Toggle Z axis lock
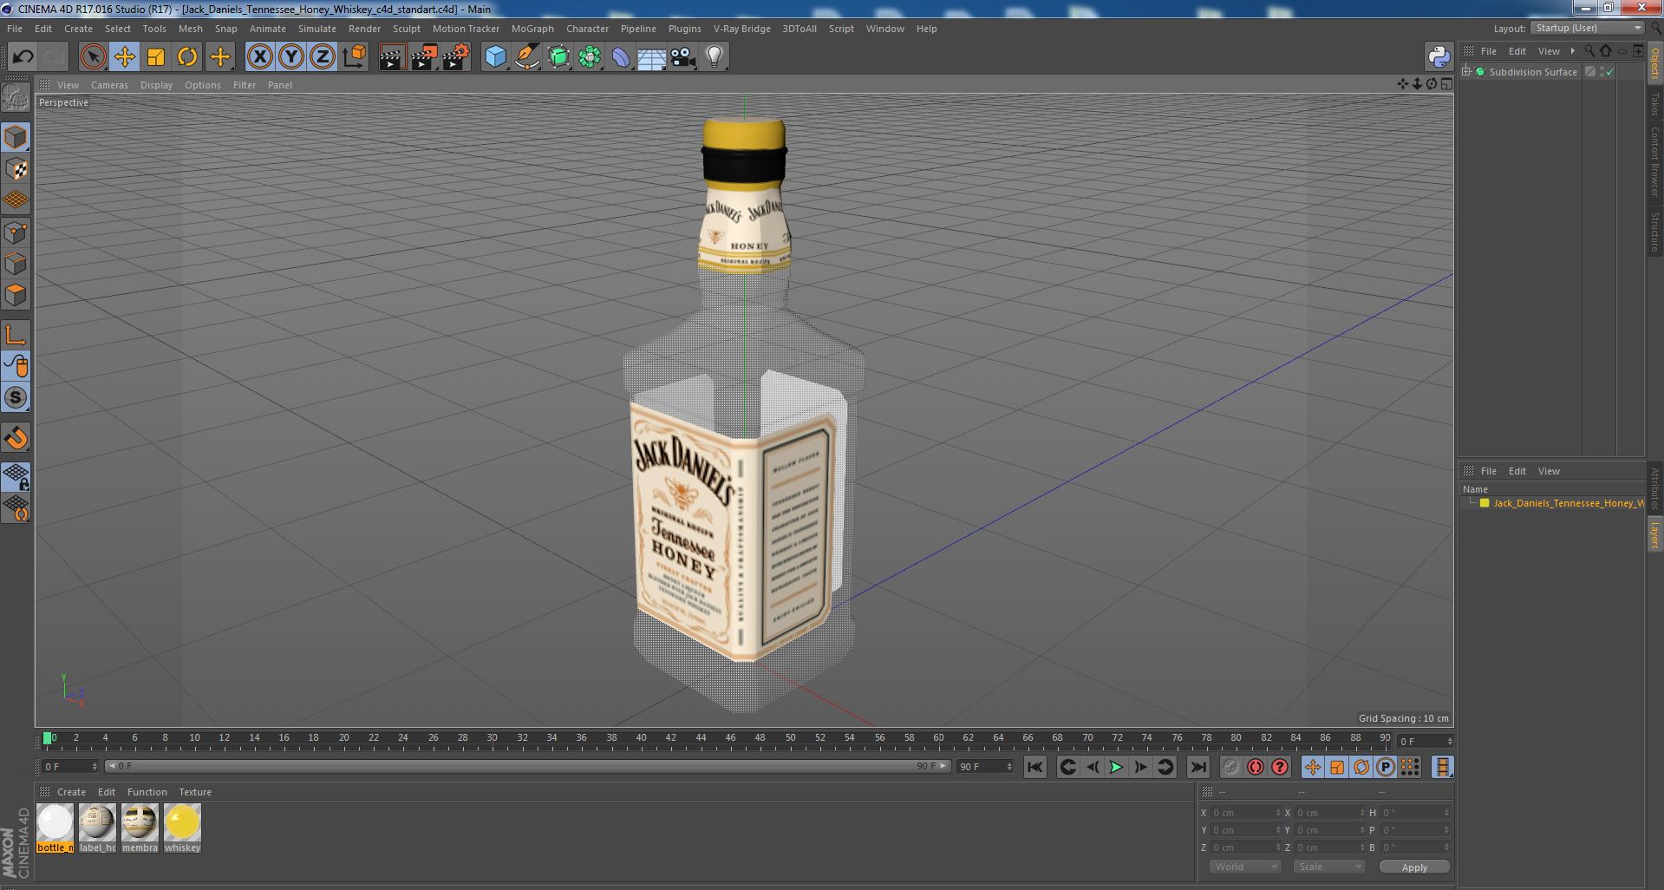 323,57
